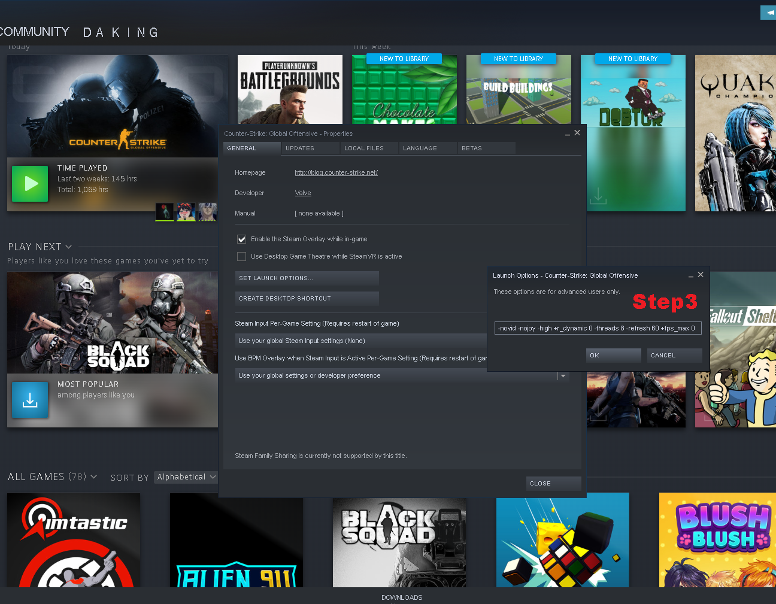Open the Community menu
Screen dimensions: 776x604
pyautogui.click(x=35, y=32)
